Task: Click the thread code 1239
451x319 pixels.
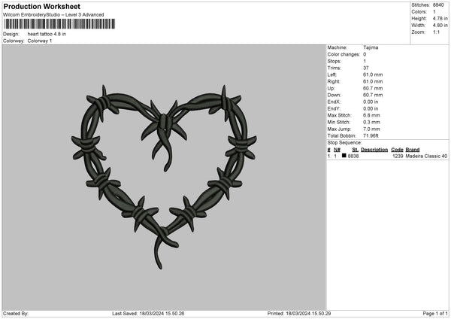Action: tap(398, 156)
